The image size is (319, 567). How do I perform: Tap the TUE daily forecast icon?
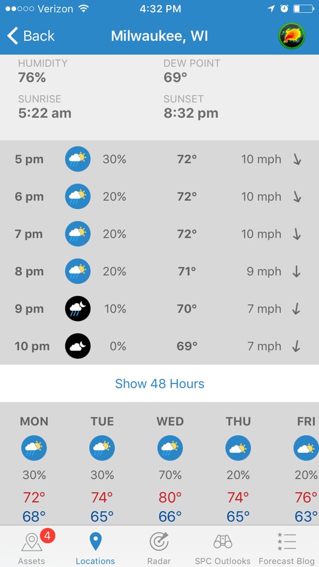point(102,448)
